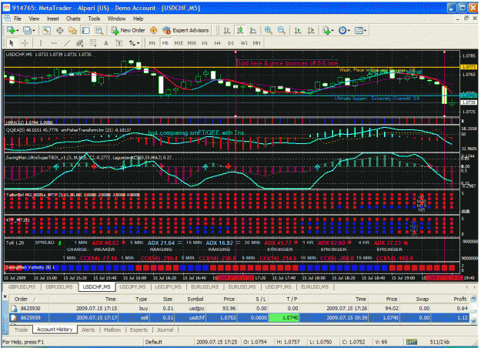Select the crosshair tool

(x=25, y=43)
